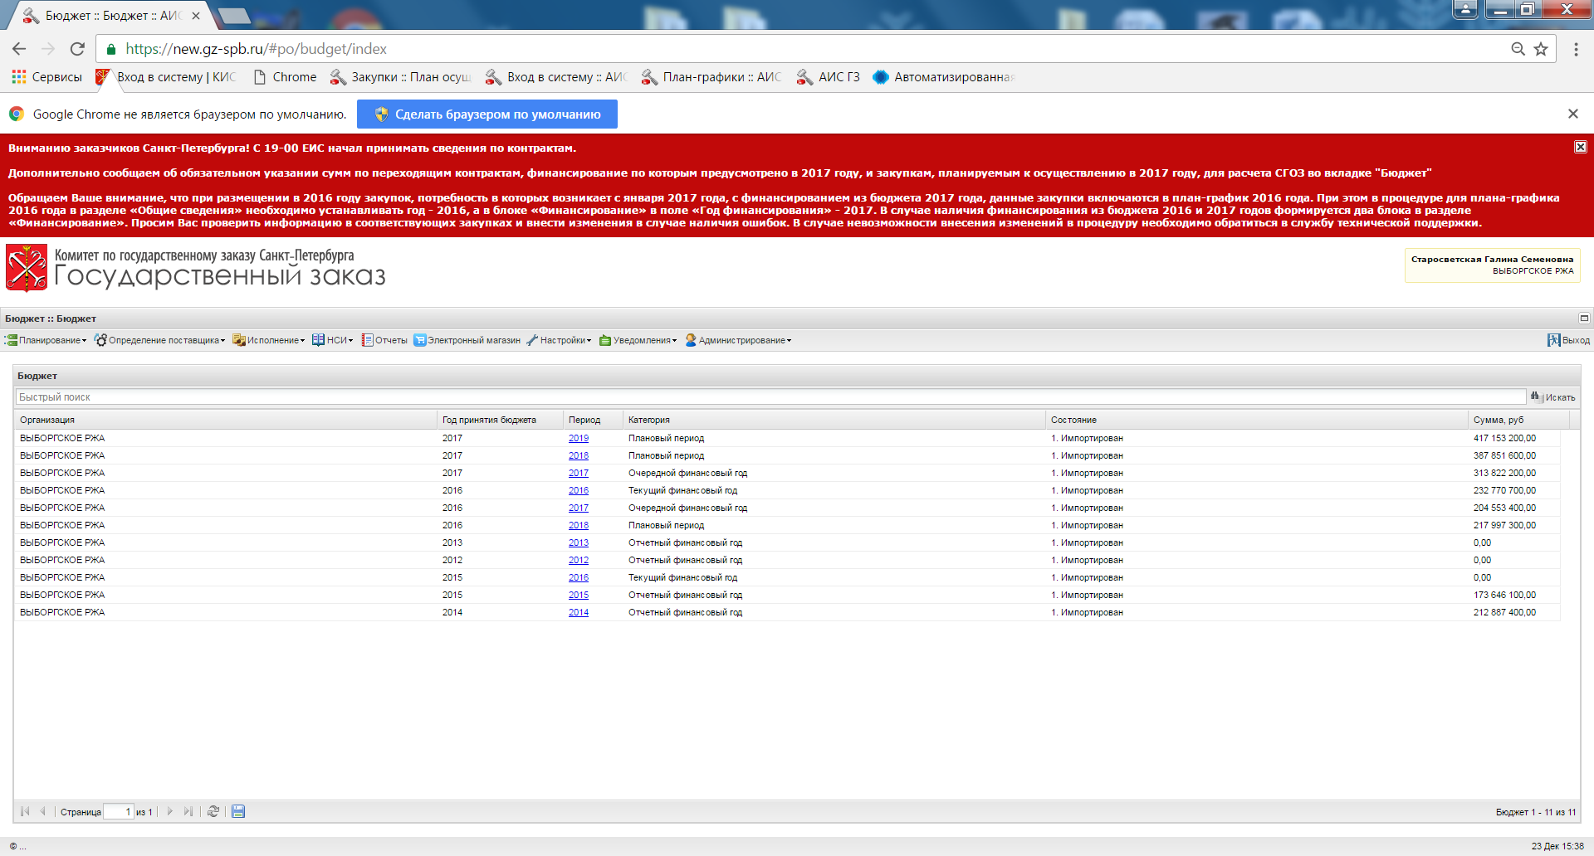Screen dimensions: 1594x856
Task: Expand the НСИ menu
Action: [x=333, y=340]
